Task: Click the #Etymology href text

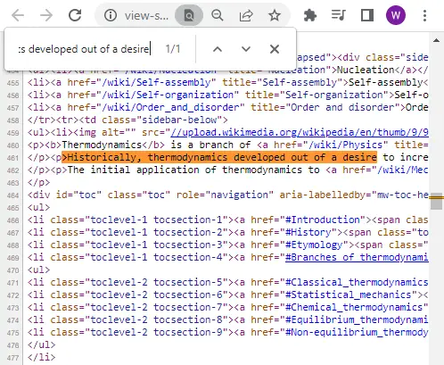Action: pos(314,245)
